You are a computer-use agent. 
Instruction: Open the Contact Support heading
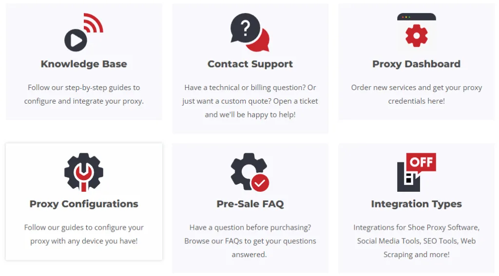250,64
